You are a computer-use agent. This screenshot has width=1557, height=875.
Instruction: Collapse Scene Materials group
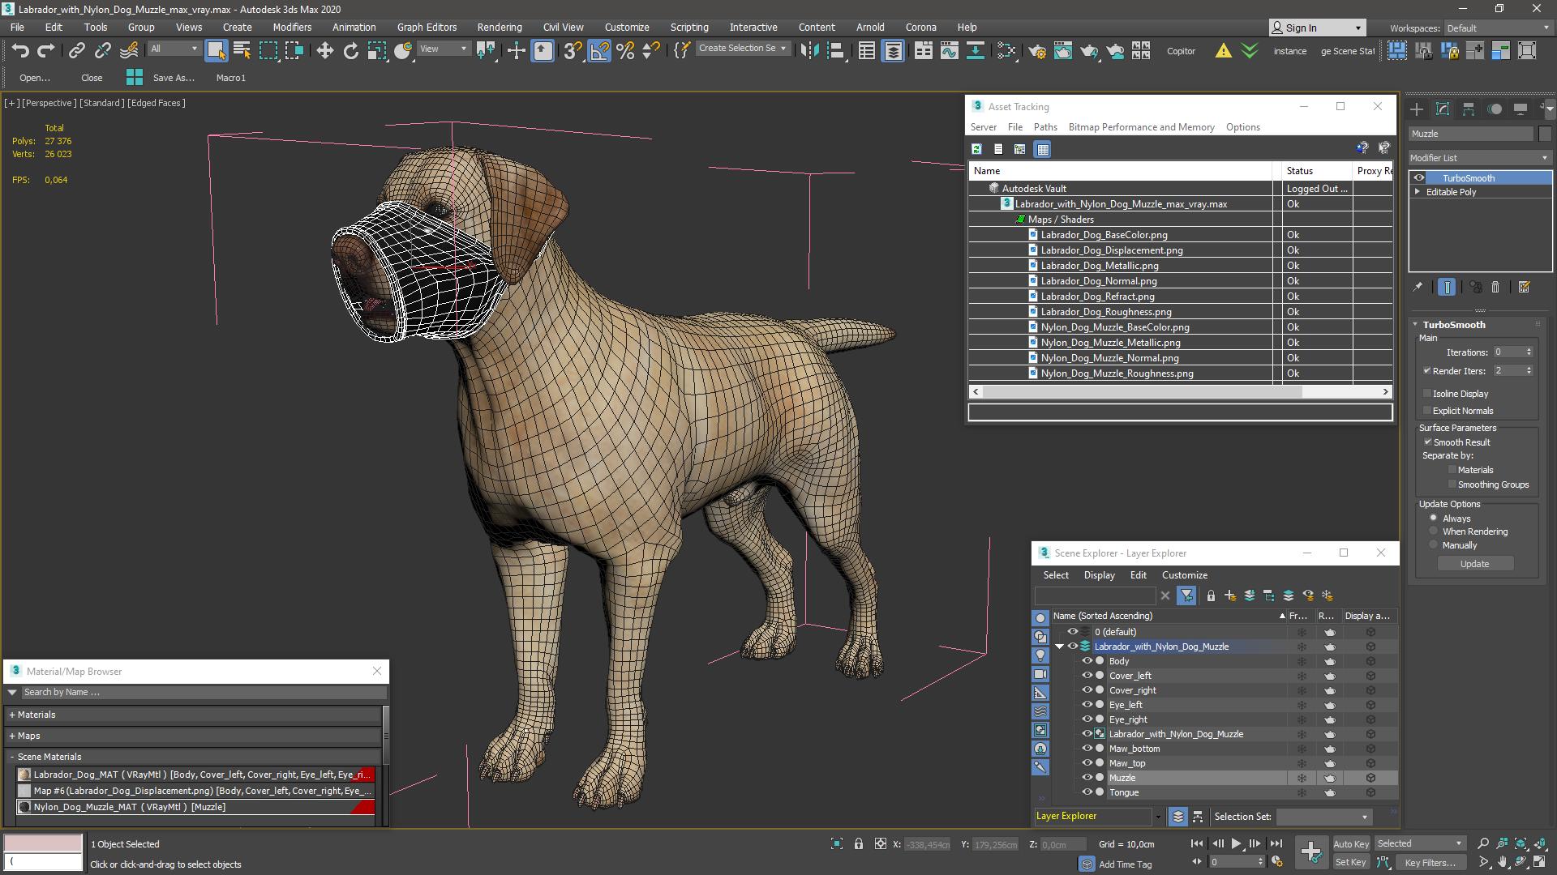coord(12,757)
